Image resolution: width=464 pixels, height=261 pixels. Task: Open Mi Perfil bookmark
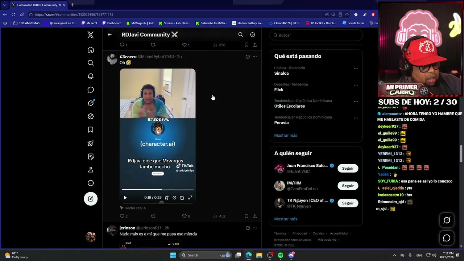(x=89, y=23)
